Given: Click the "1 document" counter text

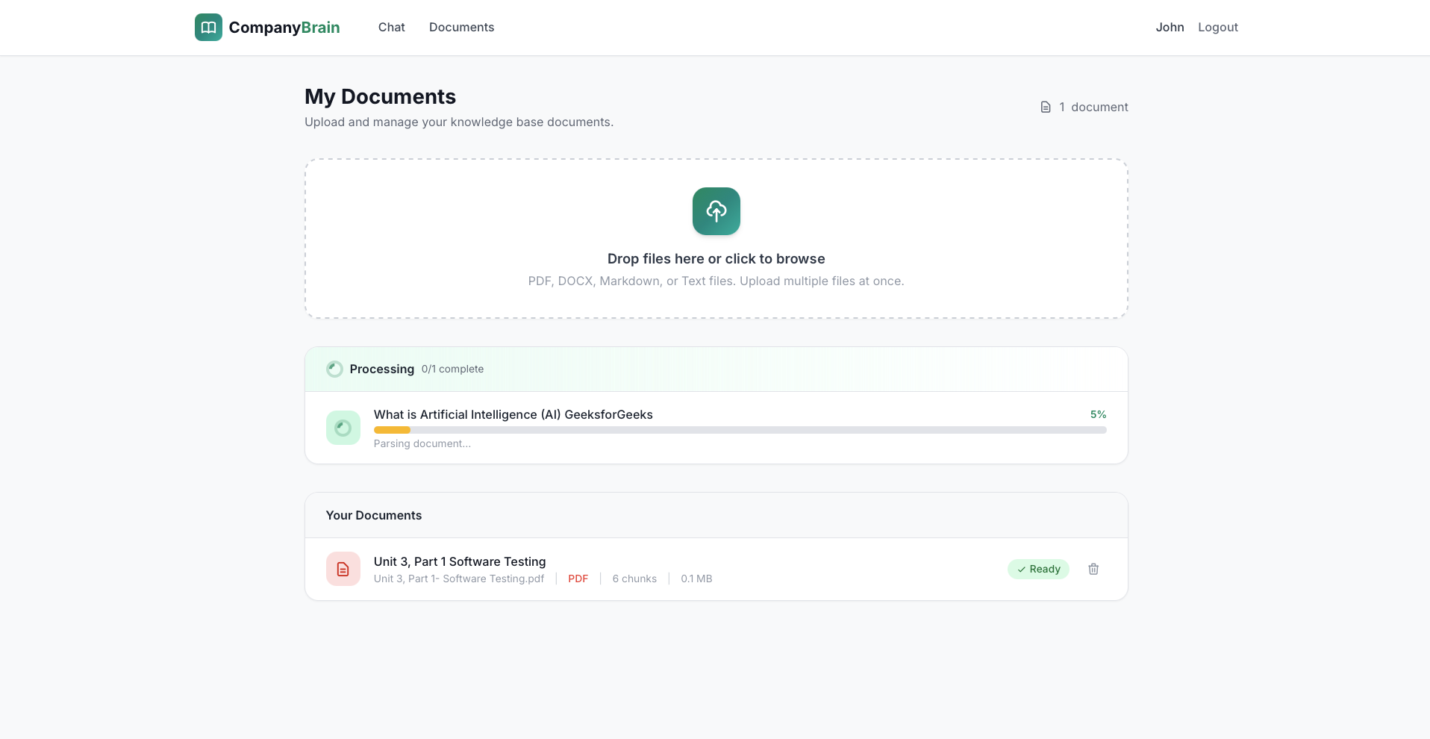Looking at the screenshot, I should pyautogui.click(x=1094, y=107).
